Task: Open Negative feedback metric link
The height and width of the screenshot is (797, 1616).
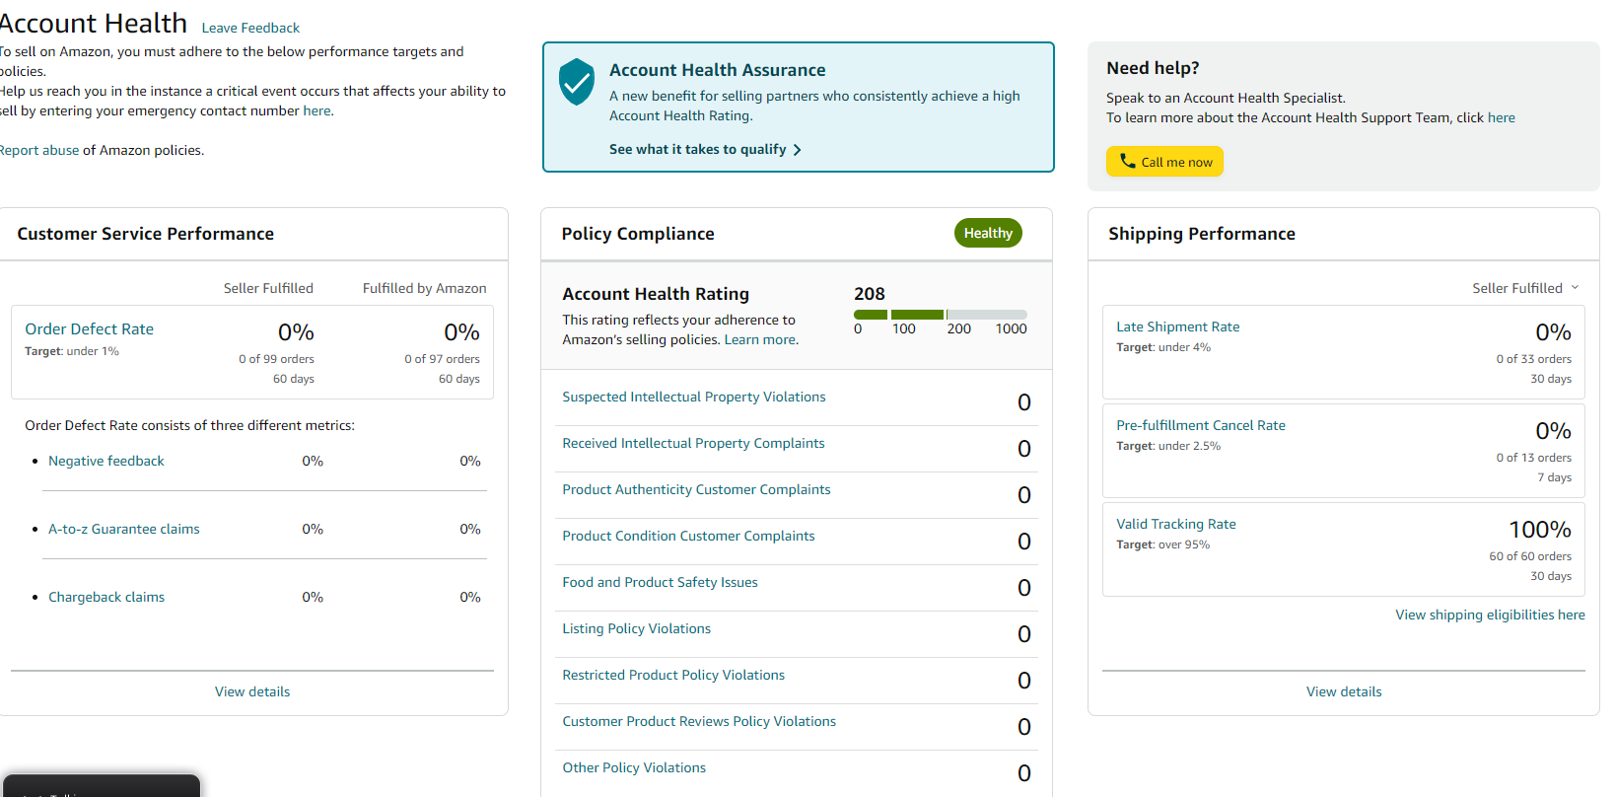Action: click(x=106, y=461)
